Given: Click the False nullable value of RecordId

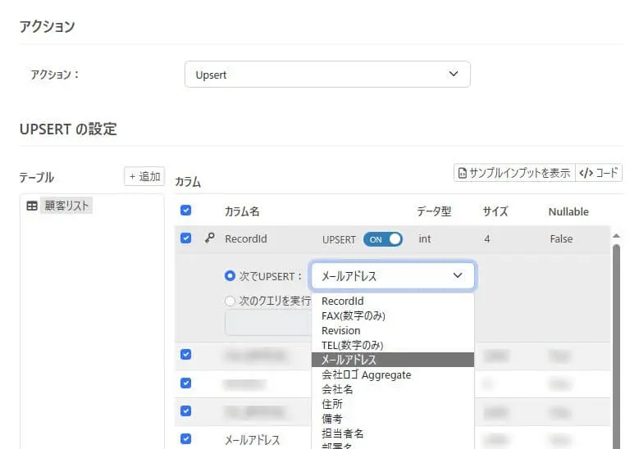Looking at the screenshot, I should pos(561,239).
